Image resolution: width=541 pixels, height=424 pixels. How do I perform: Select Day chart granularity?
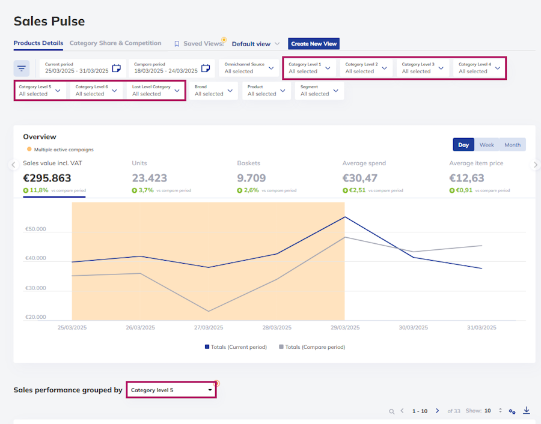[x=463, y=145]
